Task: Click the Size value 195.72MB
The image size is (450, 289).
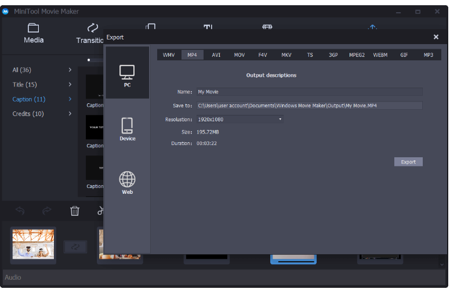Action: [208, 132]
